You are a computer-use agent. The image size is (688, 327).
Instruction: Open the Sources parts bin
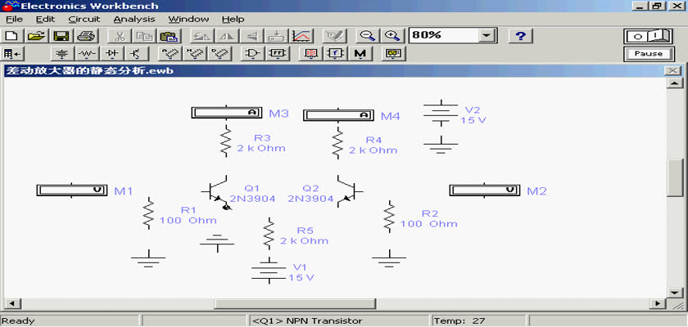click(63, 54)
